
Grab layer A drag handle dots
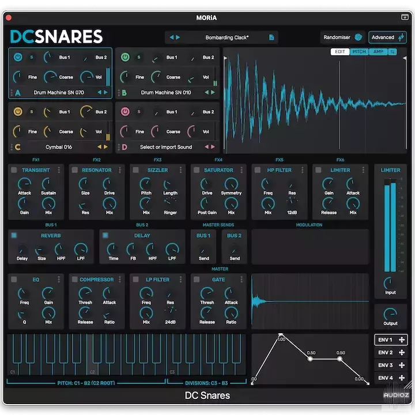[12, 93]
